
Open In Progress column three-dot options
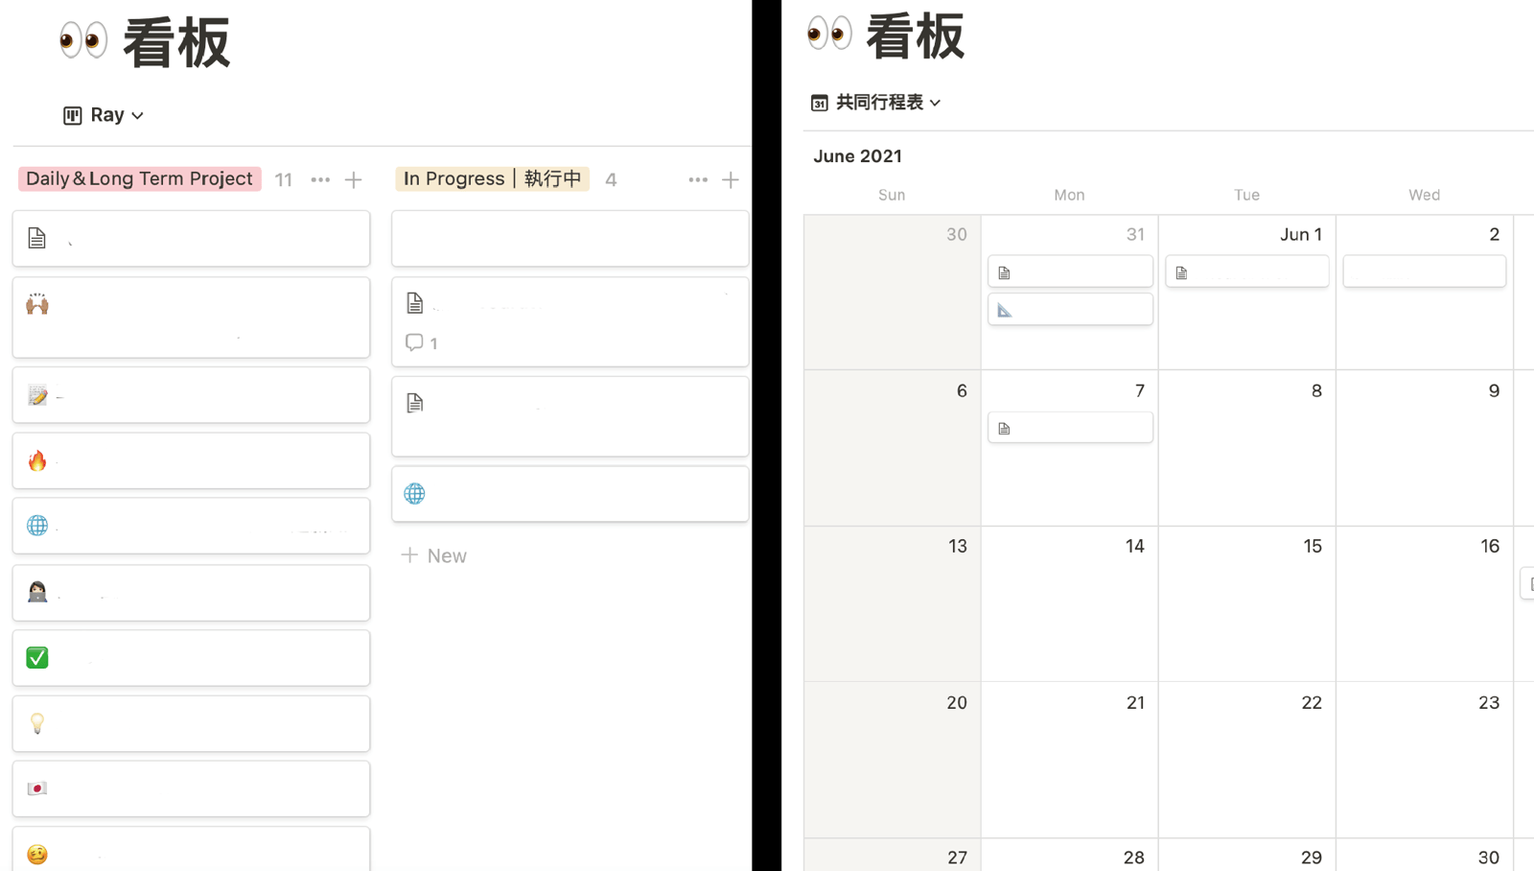coord(698,179)
